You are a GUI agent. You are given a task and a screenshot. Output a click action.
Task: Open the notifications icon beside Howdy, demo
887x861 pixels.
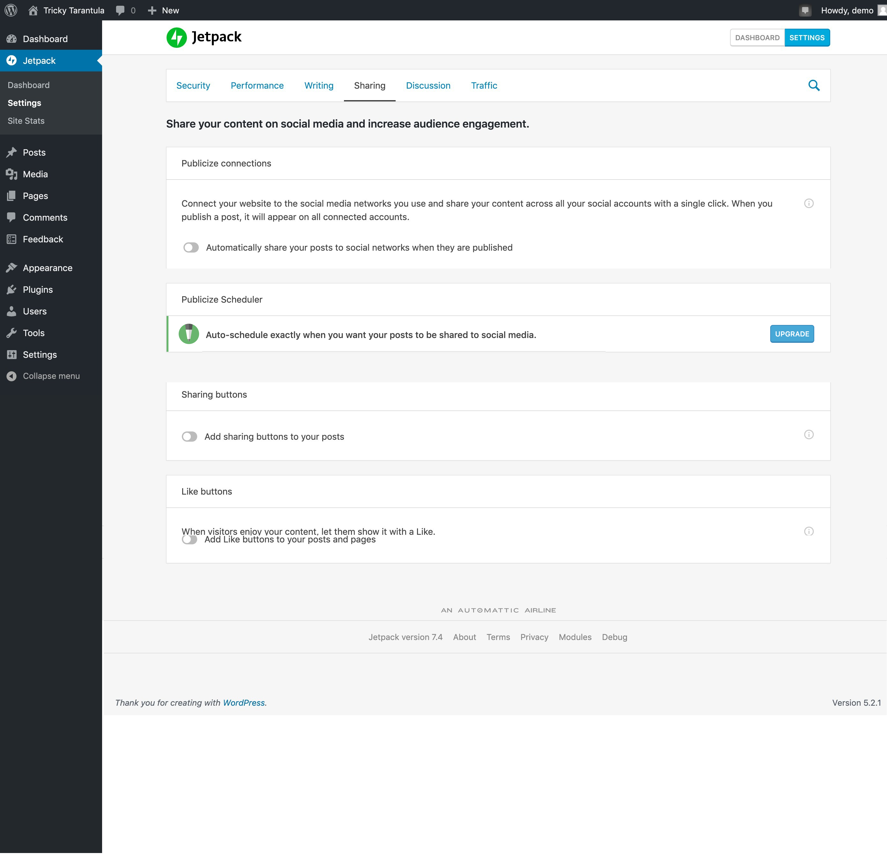coord(805,10)
